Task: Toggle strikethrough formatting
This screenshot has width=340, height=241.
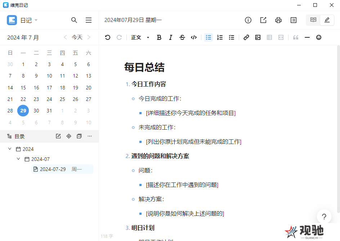Action: pyautogui.click(x=182, y=37)
